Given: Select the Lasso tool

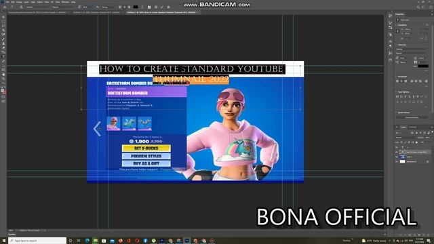Looking at the screenshot, I should [3, 26].
